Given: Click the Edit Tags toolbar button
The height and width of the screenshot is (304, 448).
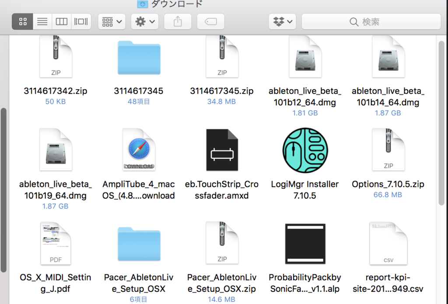Looking at the screenshot, I should tap(210, 21).
